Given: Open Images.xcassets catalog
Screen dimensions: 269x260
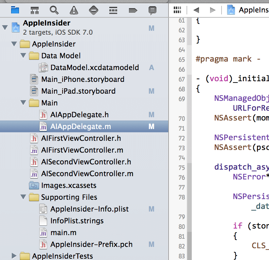Looking at the screenshot, I should tap(84, 185).
